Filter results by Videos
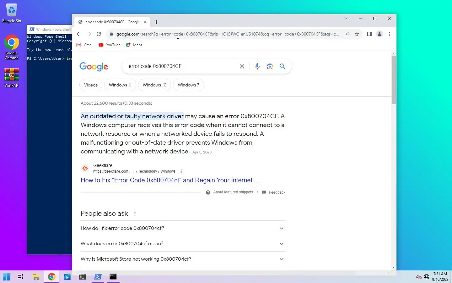452x283 pixels. coord(91,85)
